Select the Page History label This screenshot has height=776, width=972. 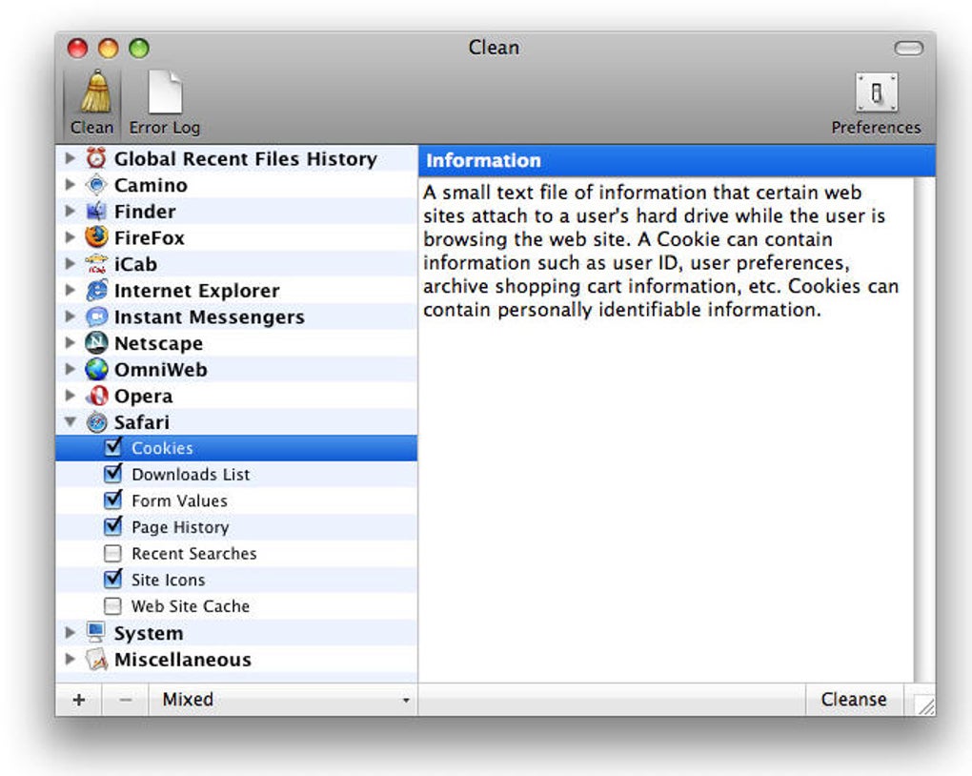click(180, 527)
